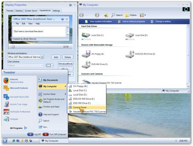Viewport: 193px width, 146px height.
Task: Click Help menu in preview window
Action: pos(38,23)
